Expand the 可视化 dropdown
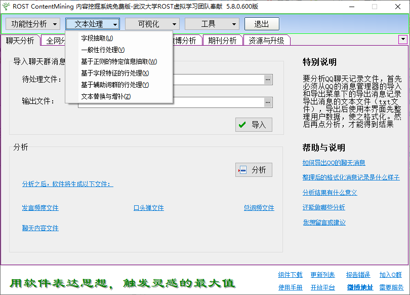The width and height of the screenshot is (410, 295). coord(152,23)
